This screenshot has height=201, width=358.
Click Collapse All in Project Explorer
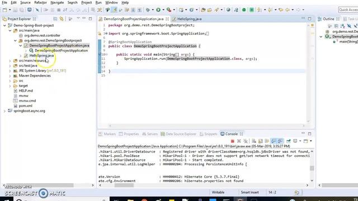point(55,19)
